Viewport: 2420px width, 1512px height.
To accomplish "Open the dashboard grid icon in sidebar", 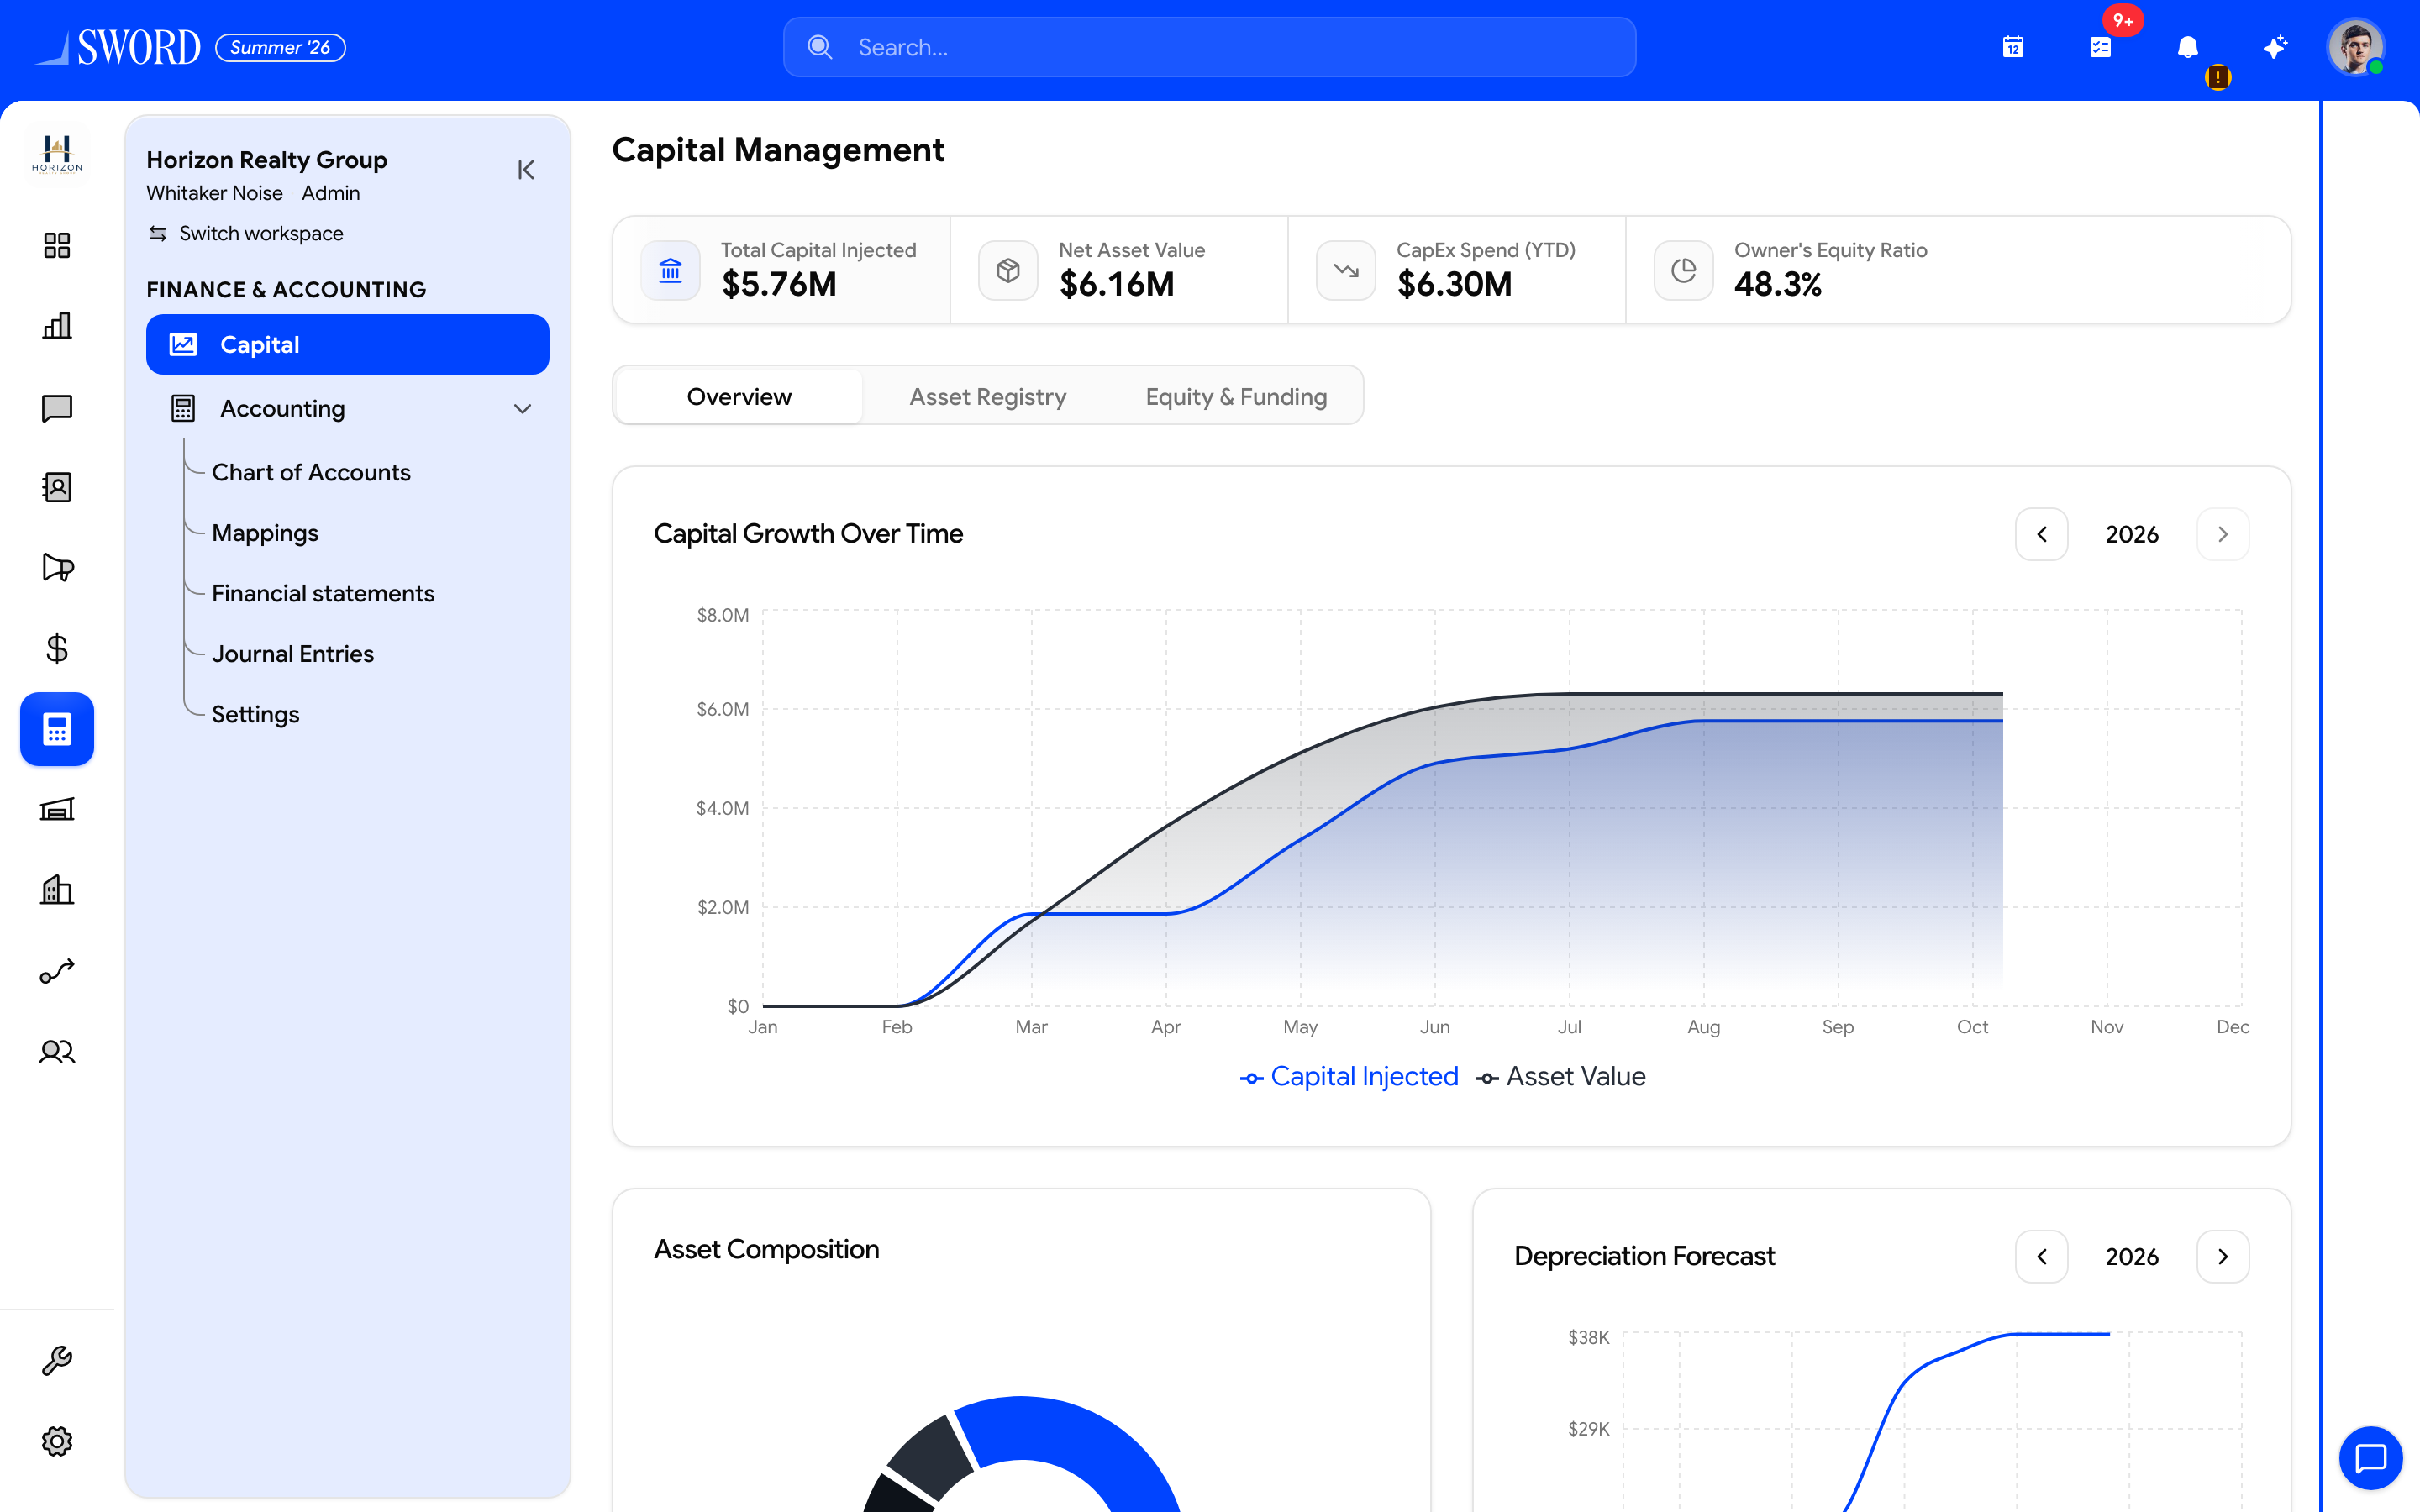I will (x=57, y=245).
